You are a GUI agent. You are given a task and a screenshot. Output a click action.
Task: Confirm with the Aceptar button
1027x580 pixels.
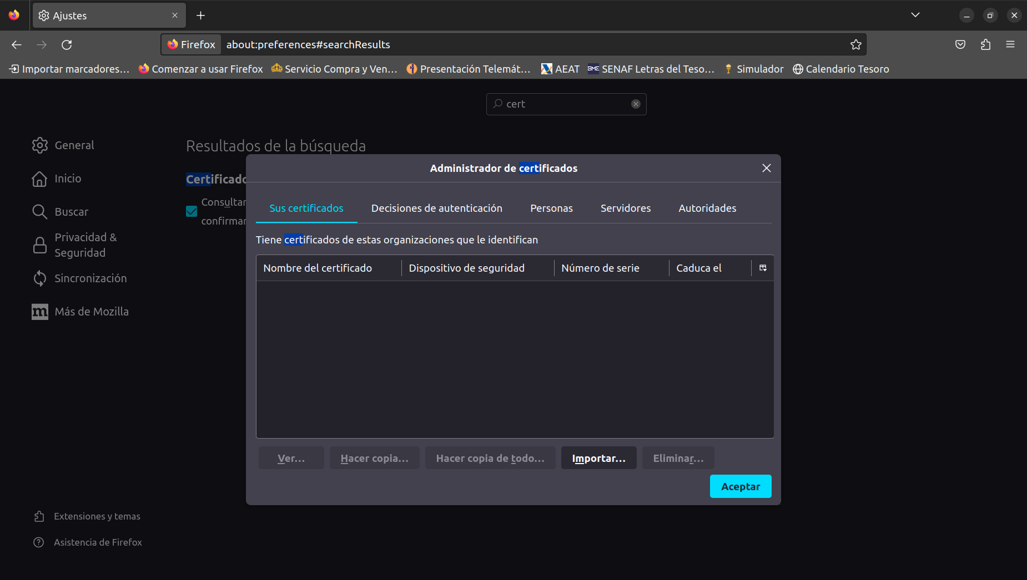coord(740,486)
